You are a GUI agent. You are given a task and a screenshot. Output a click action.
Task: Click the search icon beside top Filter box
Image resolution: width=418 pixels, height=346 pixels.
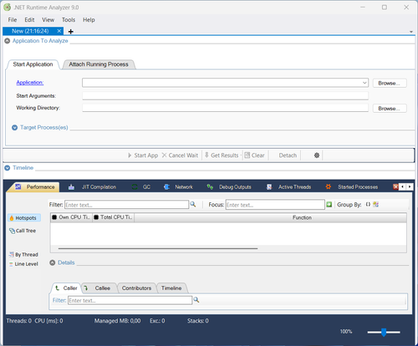(193, 205)
